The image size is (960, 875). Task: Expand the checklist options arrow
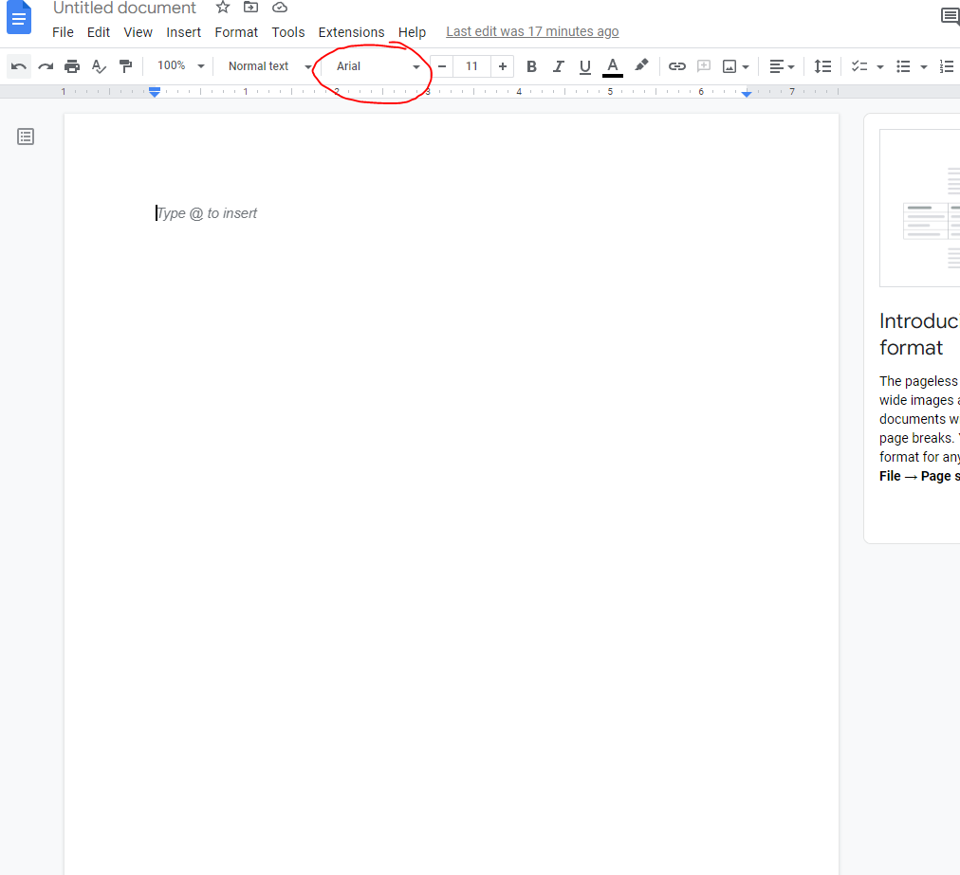pos(879,66)
